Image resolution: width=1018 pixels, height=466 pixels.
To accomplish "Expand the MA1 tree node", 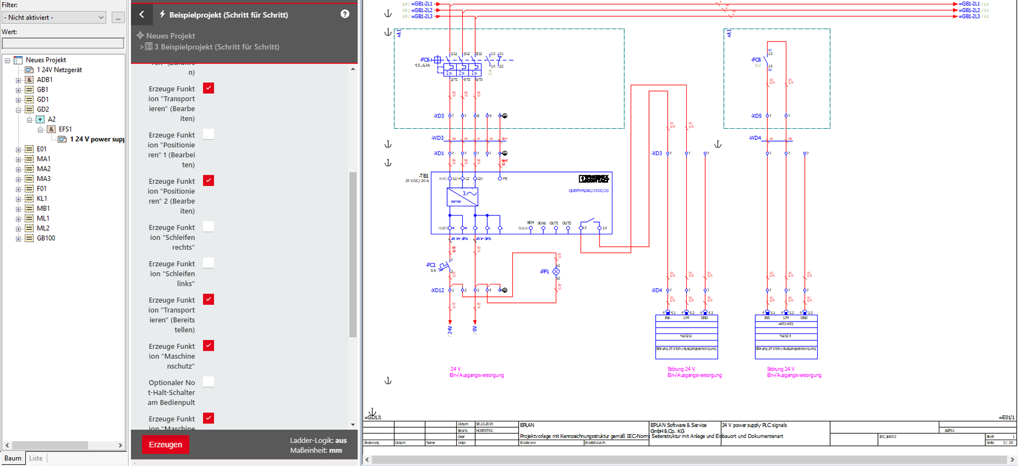I will point(18,159).
